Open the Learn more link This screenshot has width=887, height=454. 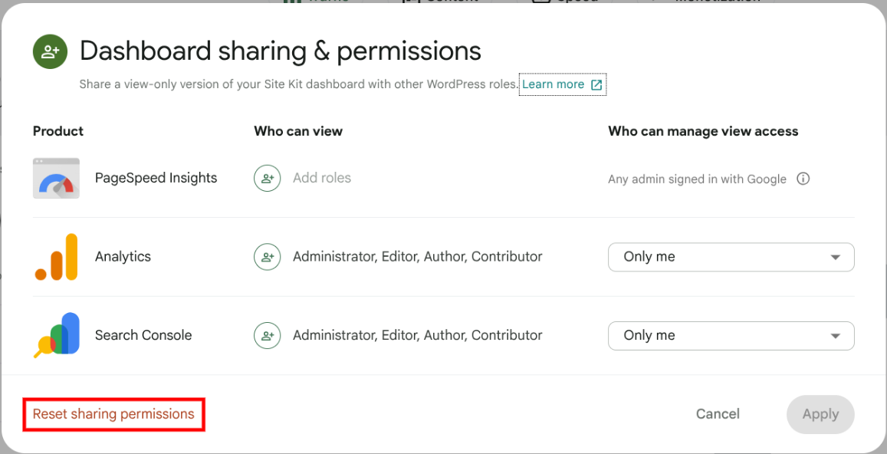pyautogui.click(x=553, y=84)
